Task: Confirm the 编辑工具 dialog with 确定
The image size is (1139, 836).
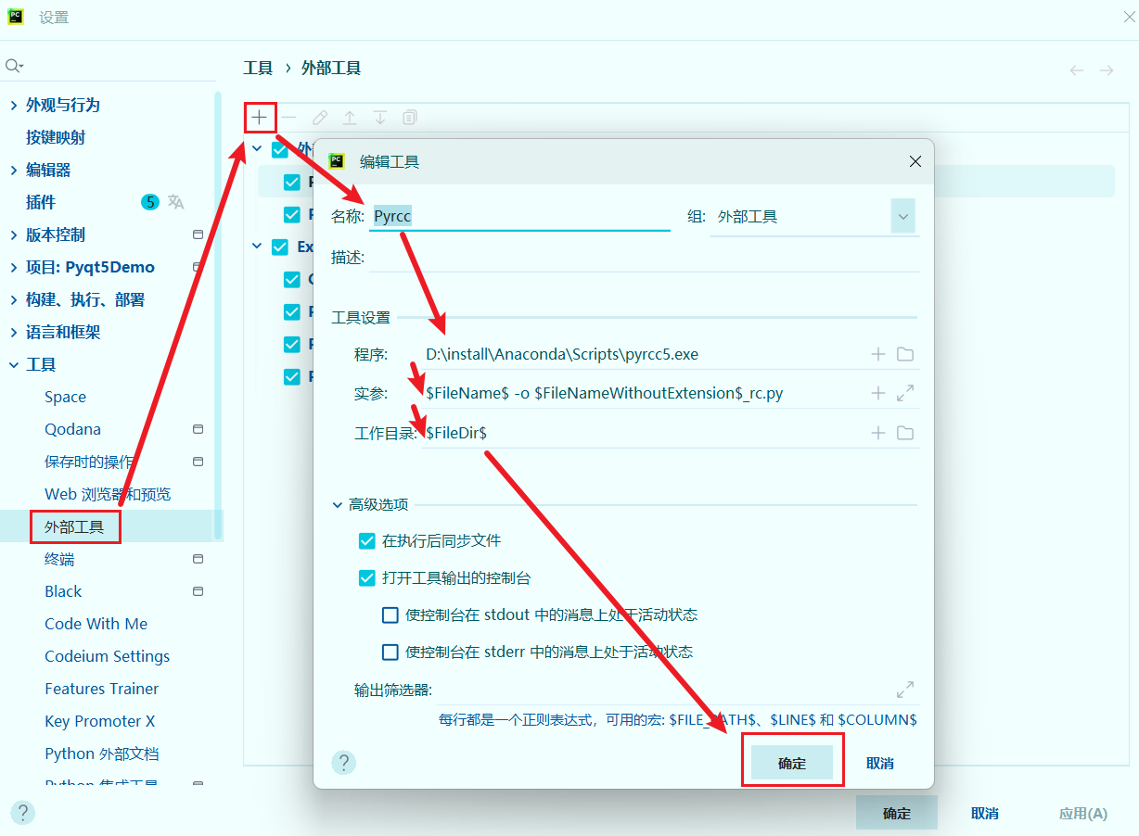Action: 792,763
